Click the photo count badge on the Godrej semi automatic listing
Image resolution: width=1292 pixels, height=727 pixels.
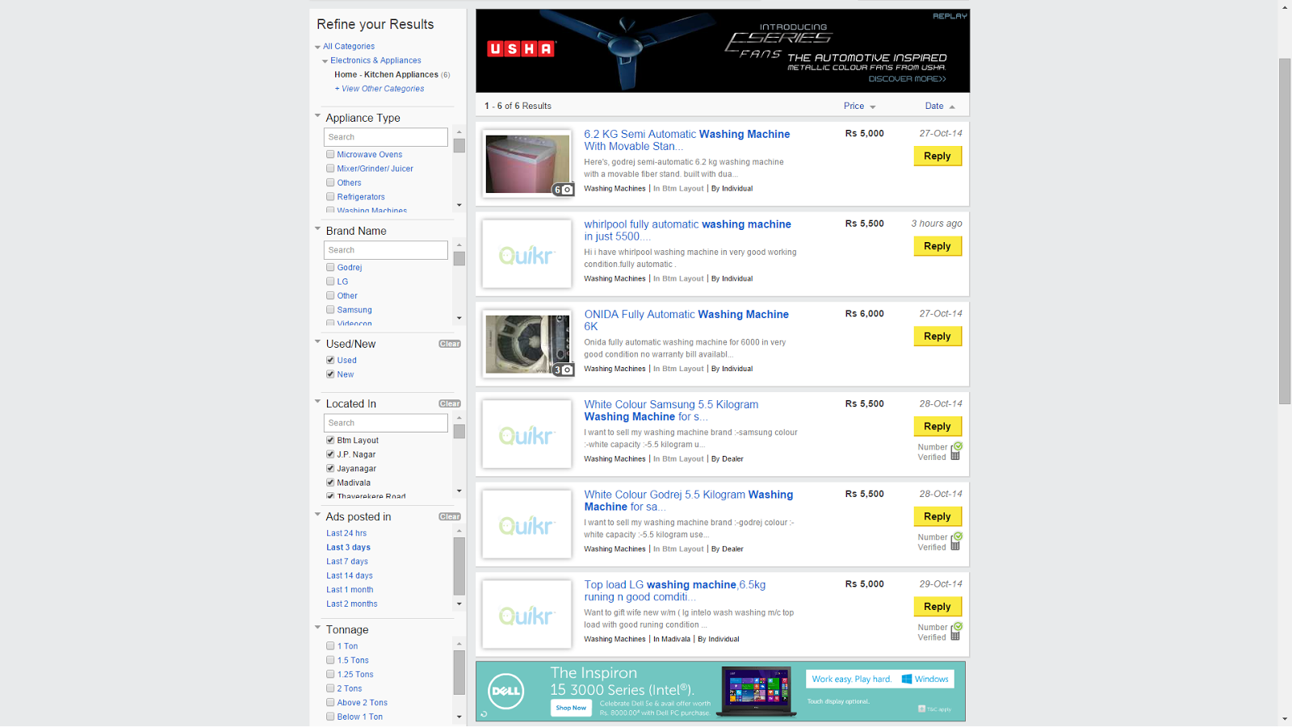point(563,190)
